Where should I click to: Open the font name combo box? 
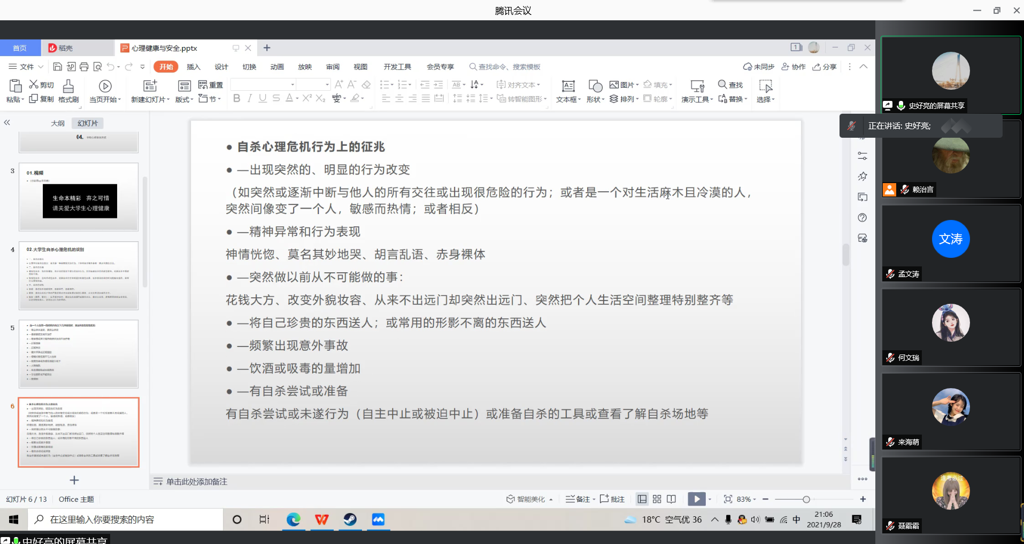pyautogui.click(x=263, y=84)
